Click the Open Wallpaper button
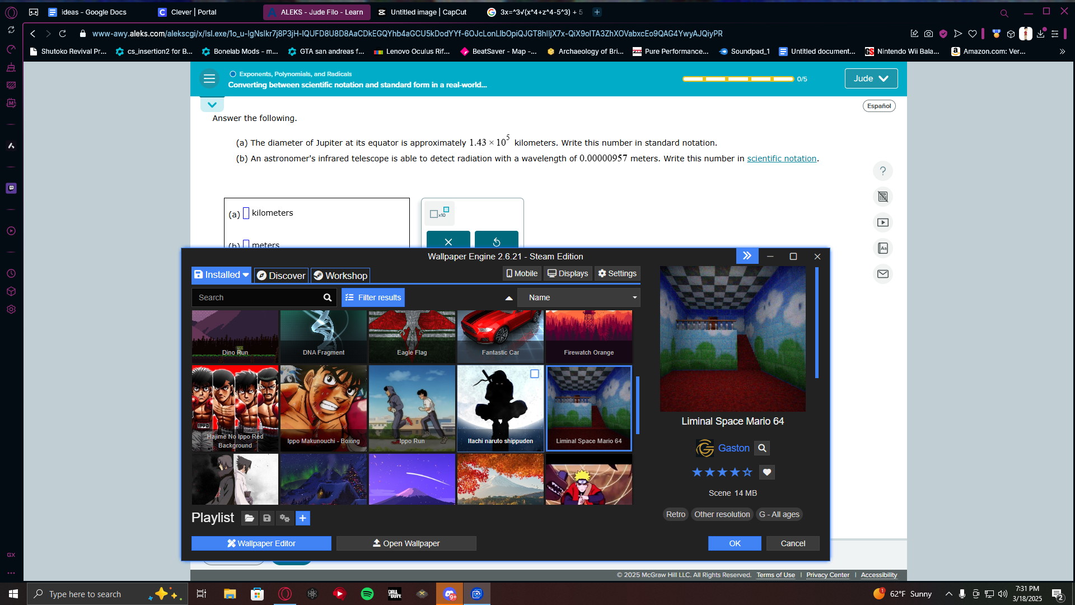1075x605 pixels. [406, 543]
